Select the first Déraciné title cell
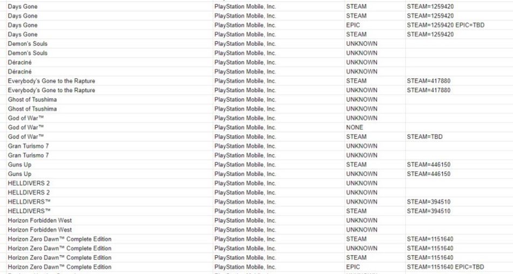The height and width of the screenshot is (274, 513). tap(110, 63)
